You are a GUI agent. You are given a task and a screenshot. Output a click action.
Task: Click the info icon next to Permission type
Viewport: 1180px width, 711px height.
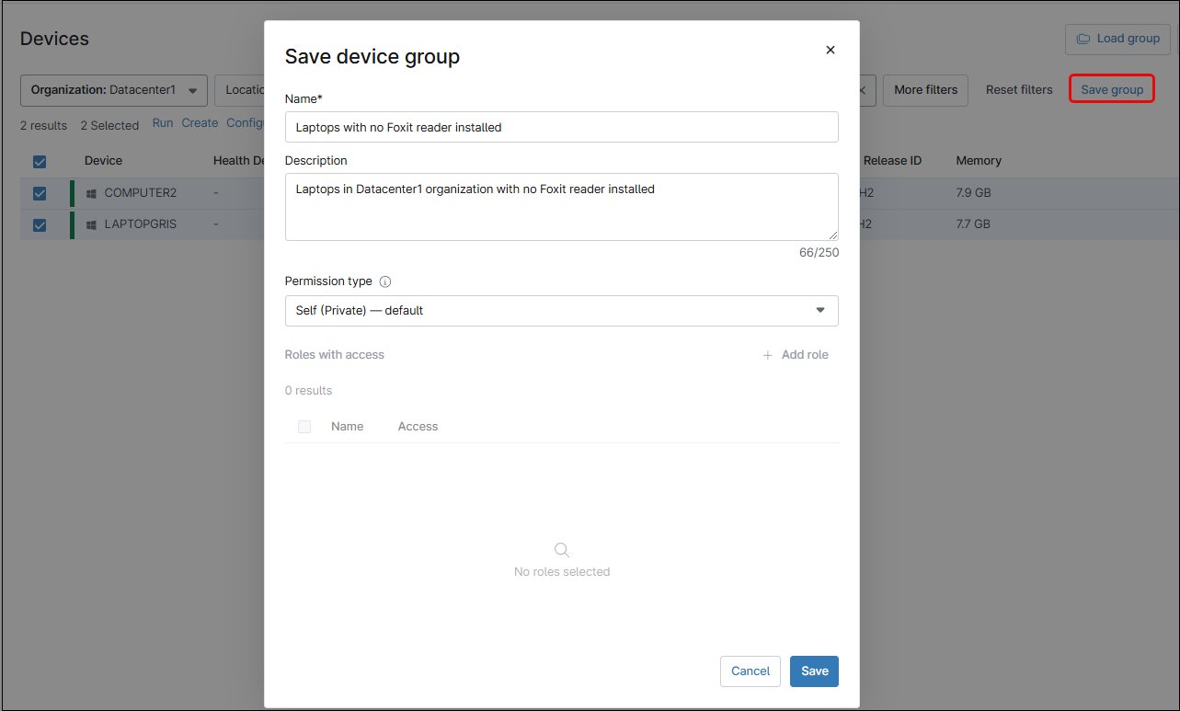(384, 281)
